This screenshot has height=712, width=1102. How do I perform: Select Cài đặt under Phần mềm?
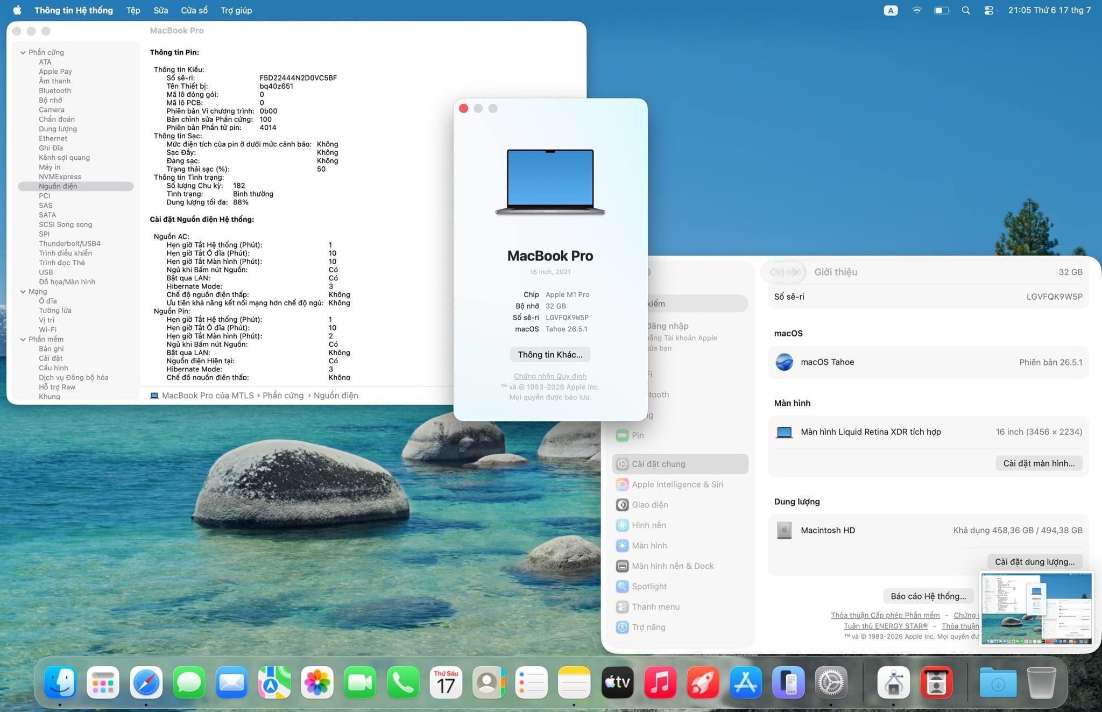click(x=51, y=358)
